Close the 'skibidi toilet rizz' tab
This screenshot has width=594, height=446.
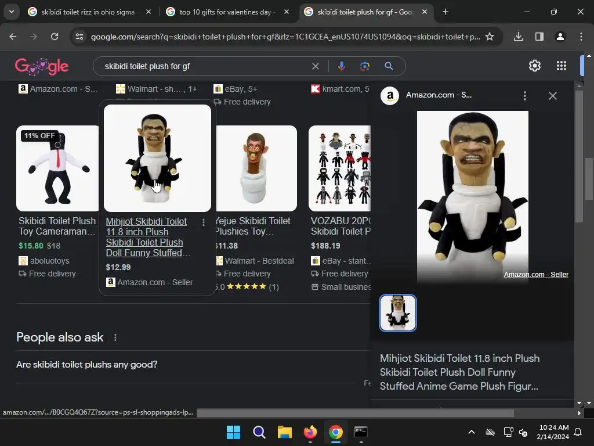coord(148,12)
